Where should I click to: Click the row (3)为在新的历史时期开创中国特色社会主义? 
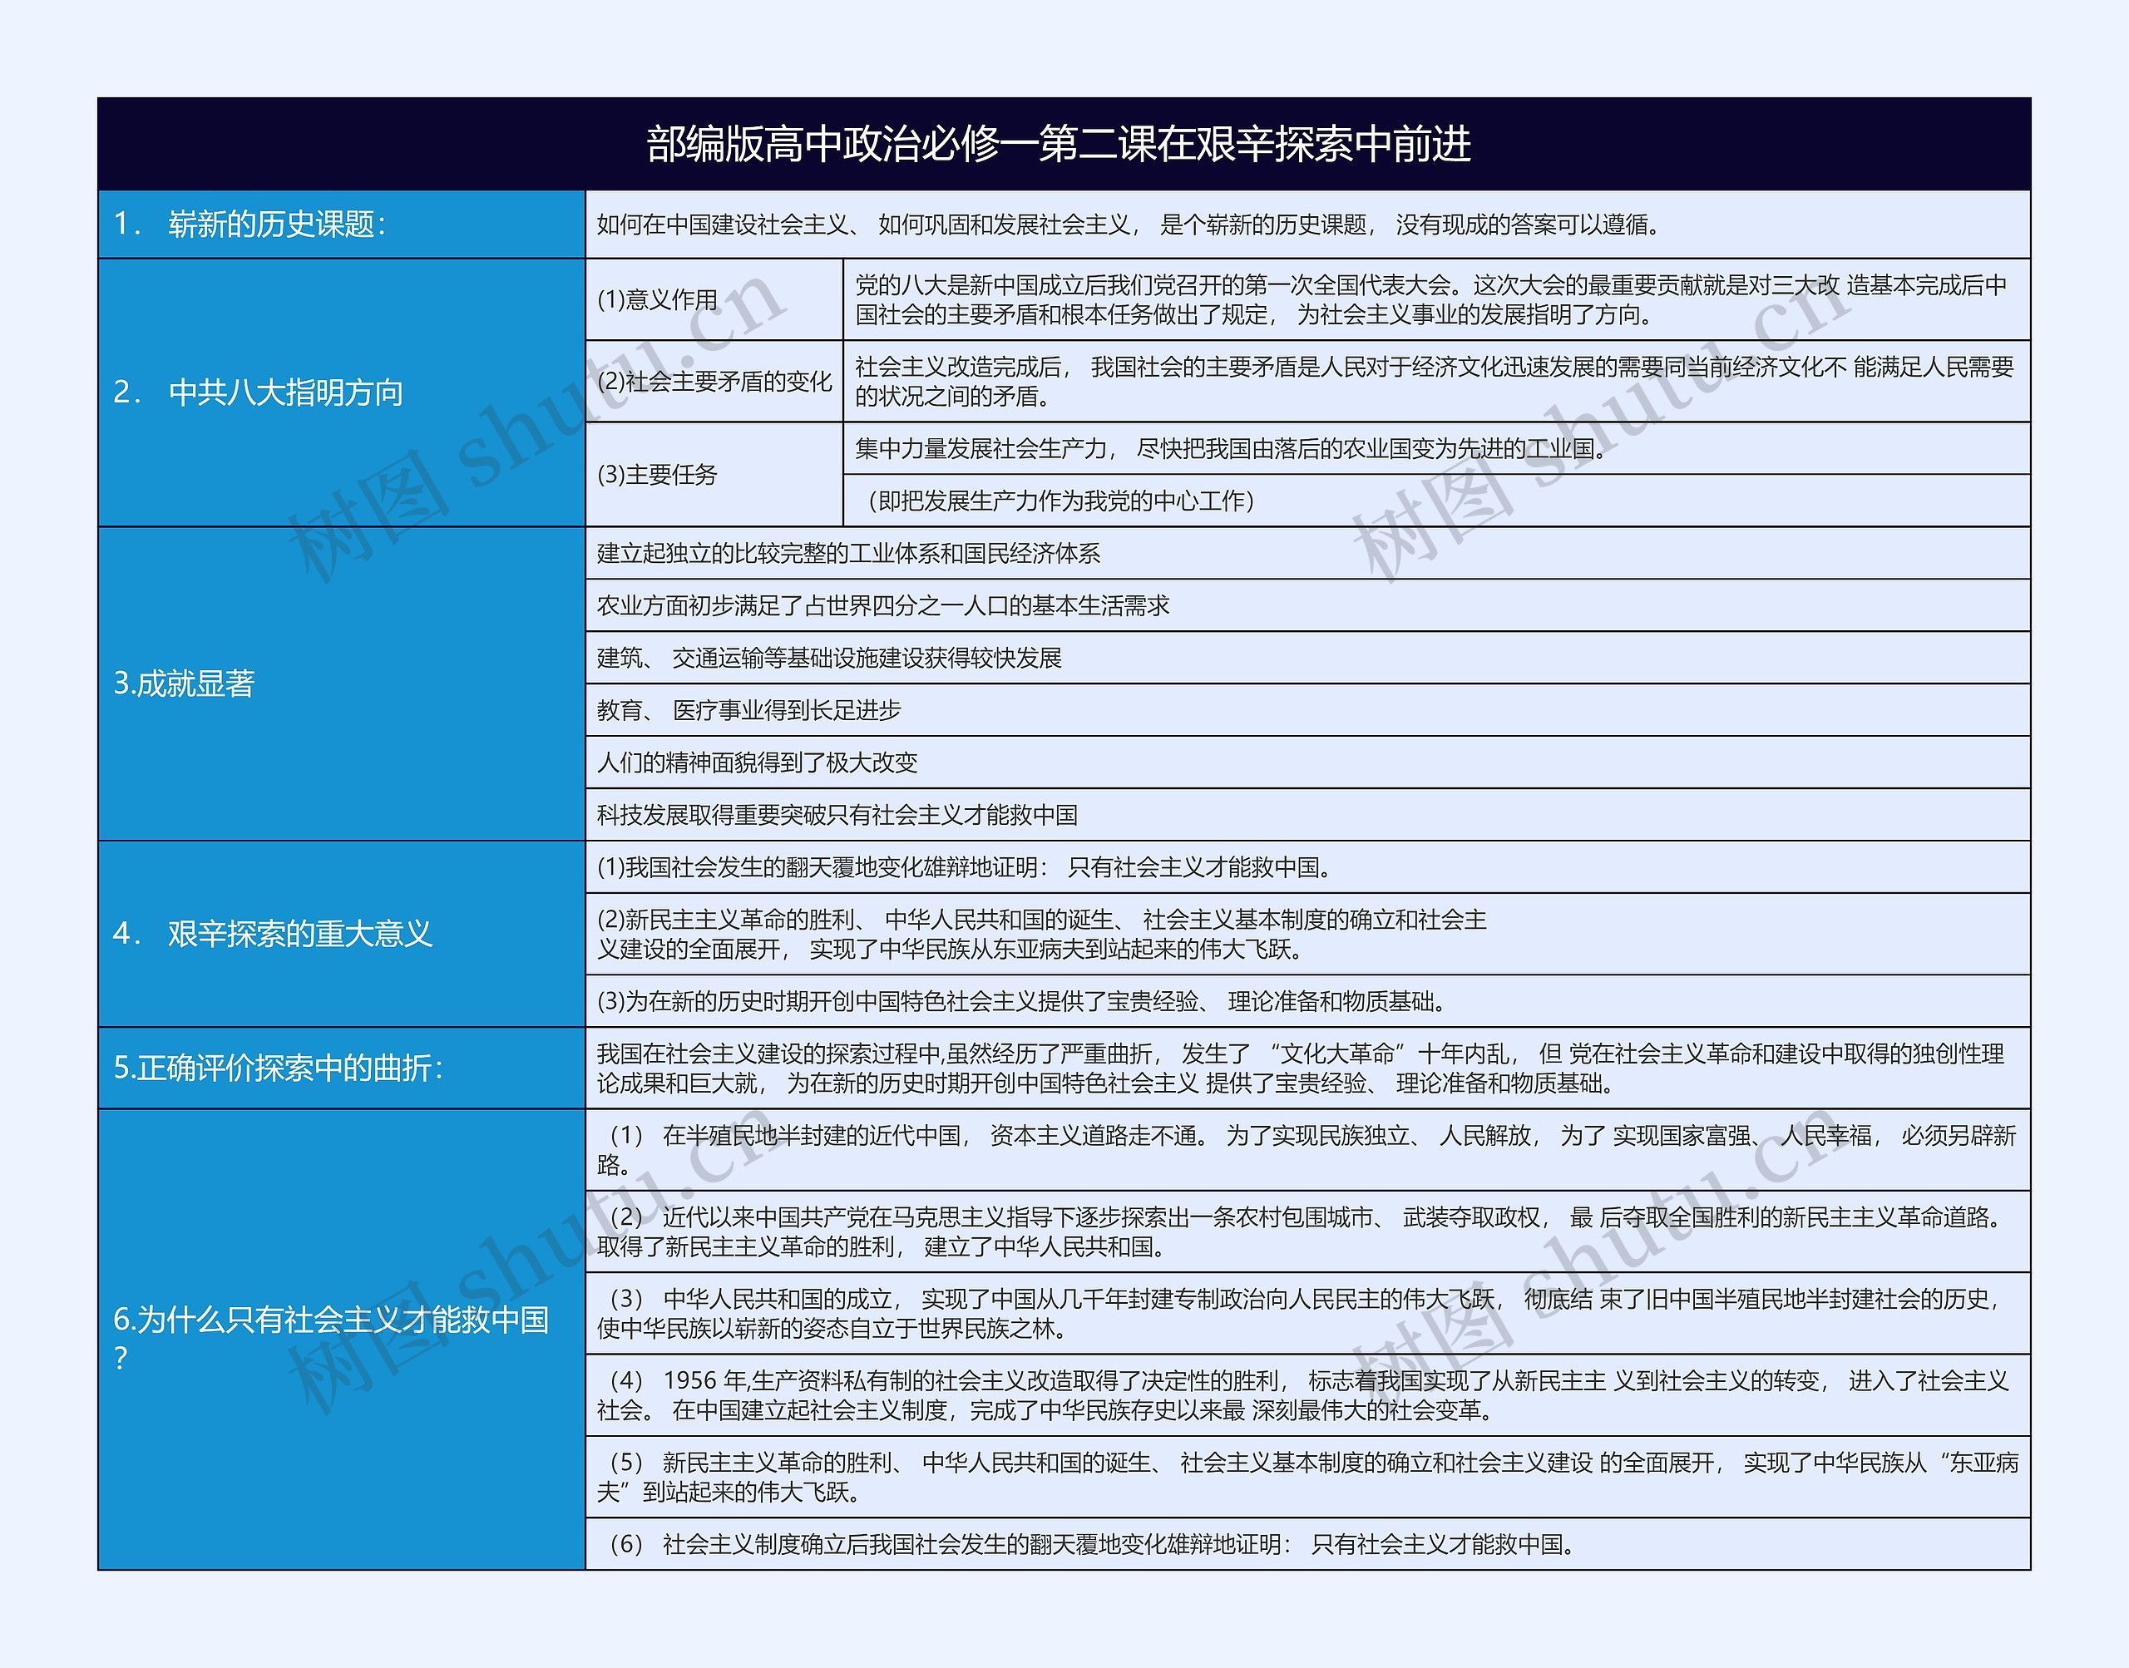point(1307,1001)
